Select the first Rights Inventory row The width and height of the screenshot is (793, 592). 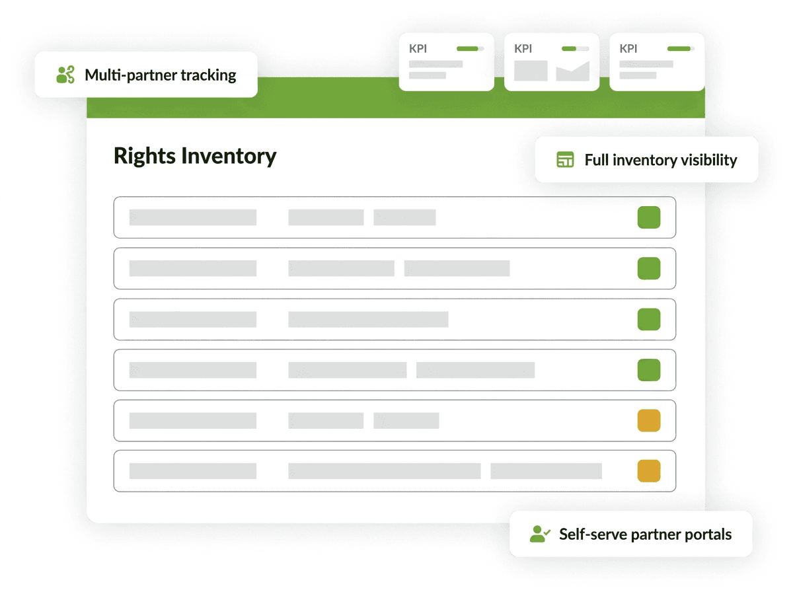pyautogui.click(x=395, y=217)
